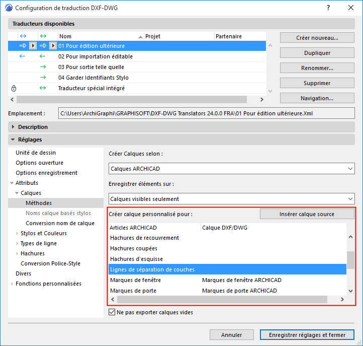Sort by green export direction column header
The width and height of the screenshot is (363, 346).
pyautogui.click(x=43, y=36)
